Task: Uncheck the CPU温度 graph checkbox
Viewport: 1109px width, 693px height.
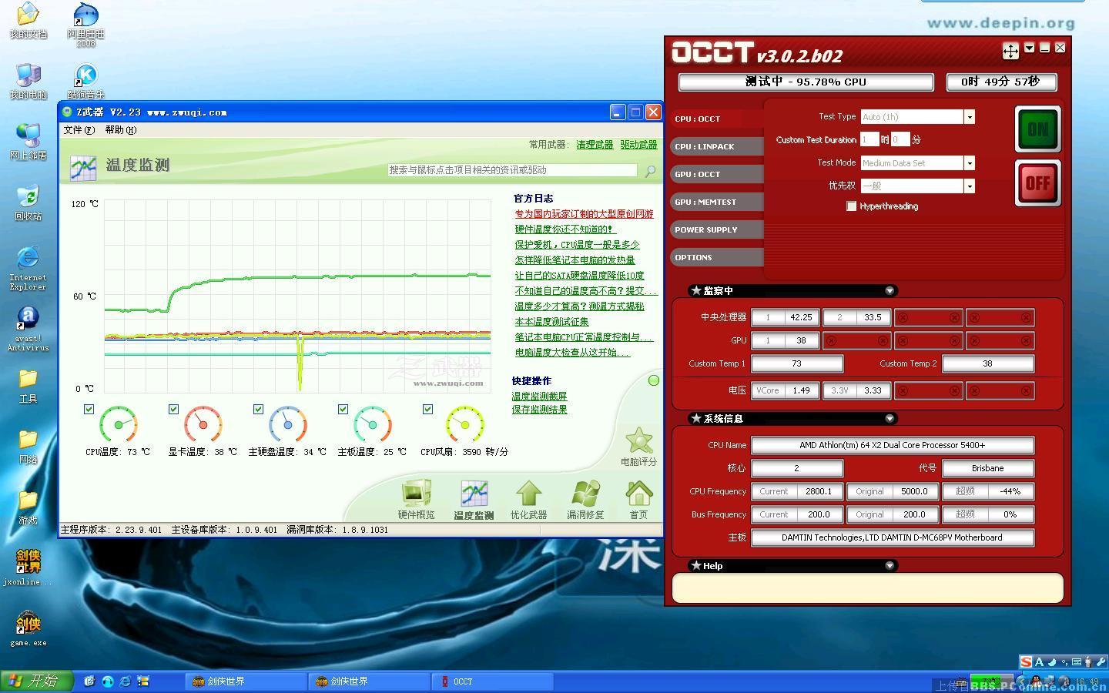Action: (x=89, y=409)
